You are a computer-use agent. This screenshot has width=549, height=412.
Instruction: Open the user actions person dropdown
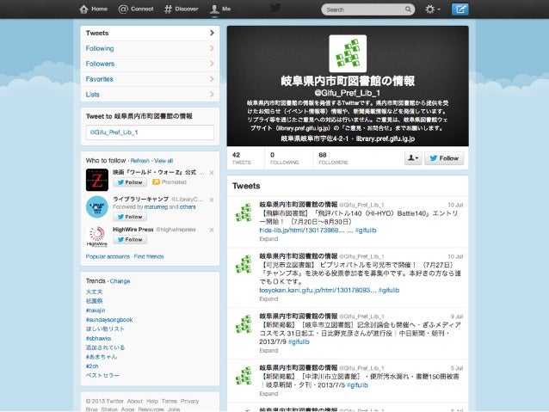click(x=413, y=158)
